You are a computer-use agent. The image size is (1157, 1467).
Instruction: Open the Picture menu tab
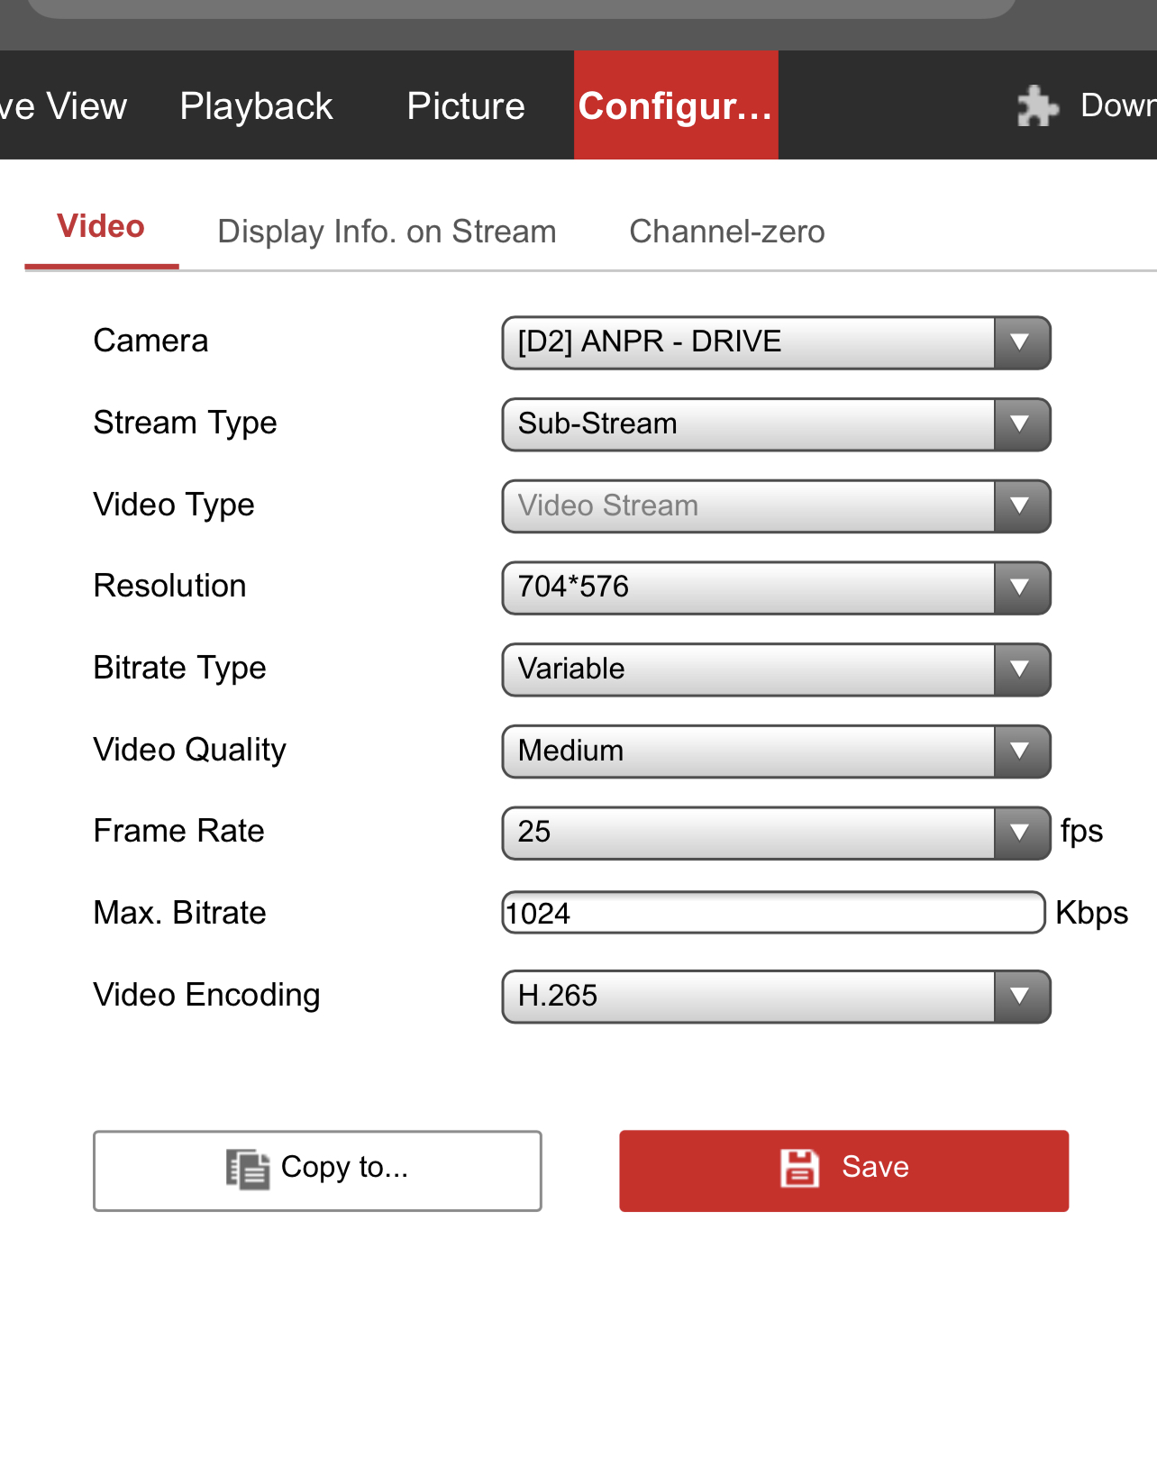point(465,106)
